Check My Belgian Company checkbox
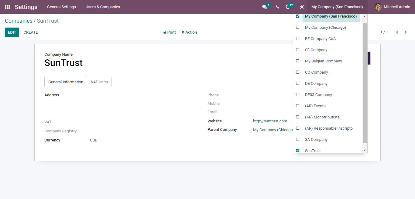The width and height of the screenshot is (415, 199). coord(298,61)
